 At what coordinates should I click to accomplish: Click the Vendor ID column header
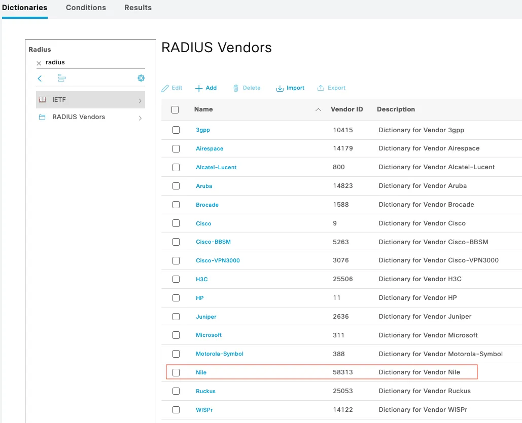tap(346, 109)
